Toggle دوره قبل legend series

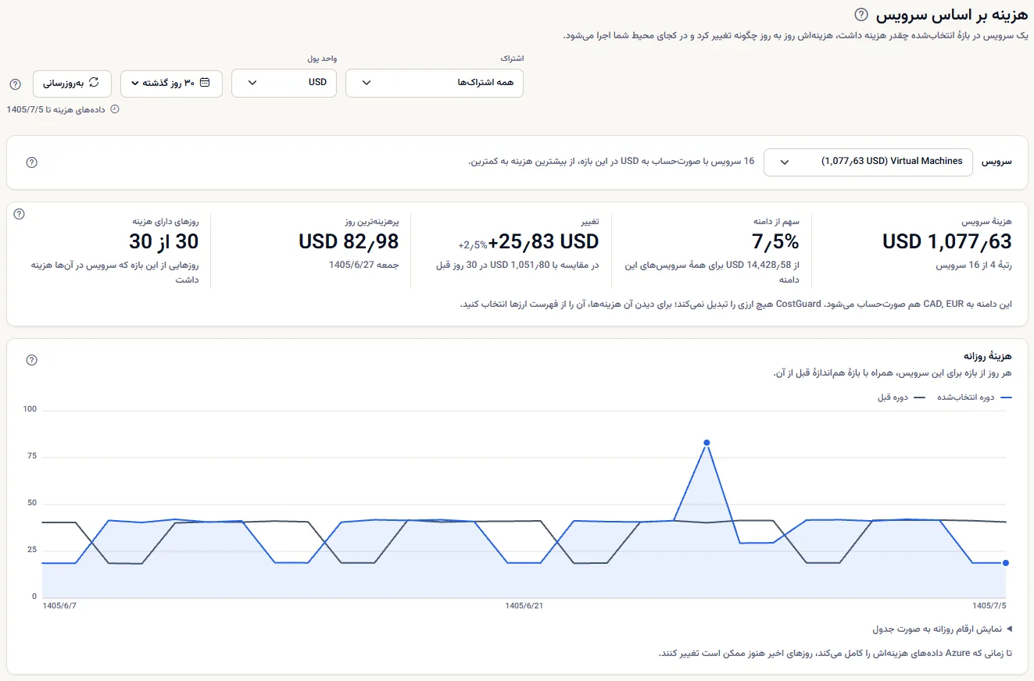pos(902,398)
